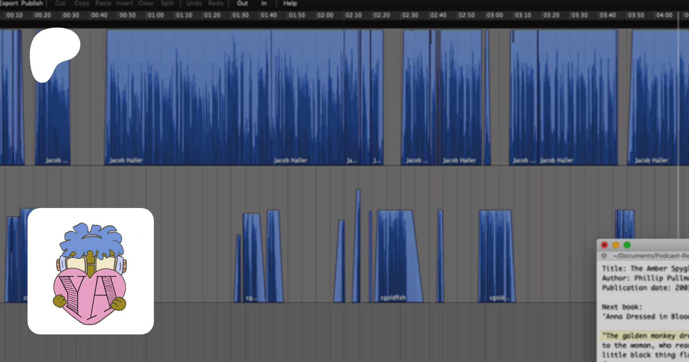Image resolution: width=689 pixels, height=362 pixels.
Task: Close the text notes window
Action: click(x=604, y=245)
